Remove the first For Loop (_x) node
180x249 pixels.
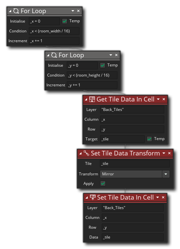pyautogui.click(x=78, y=11)
